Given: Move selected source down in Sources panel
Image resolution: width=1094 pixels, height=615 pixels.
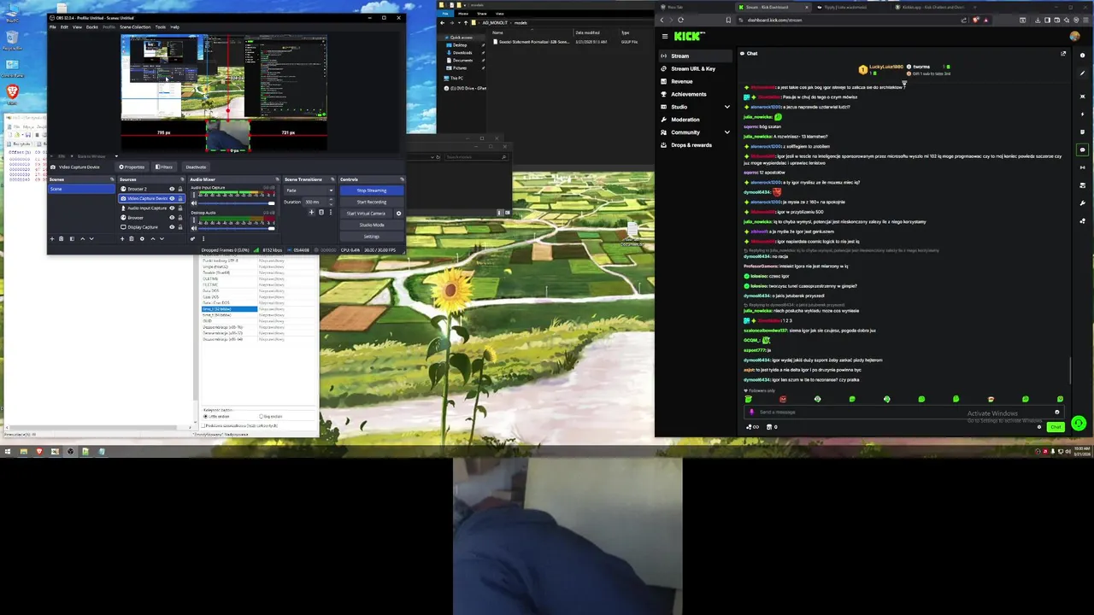Looking at the screenshot, I should [162, 238].
